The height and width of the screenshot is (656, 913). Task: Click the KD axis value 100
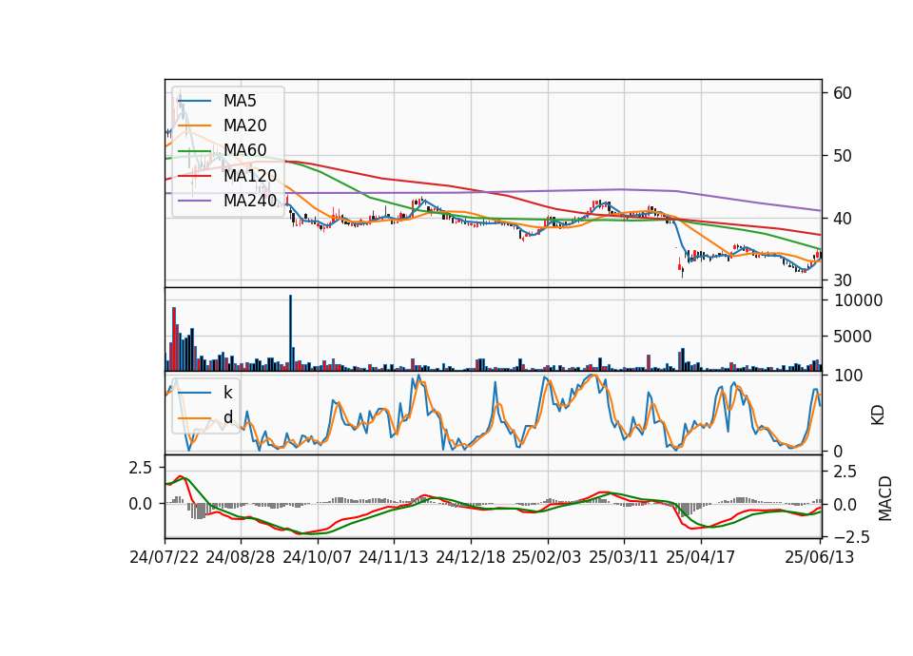tap(848, 376)
